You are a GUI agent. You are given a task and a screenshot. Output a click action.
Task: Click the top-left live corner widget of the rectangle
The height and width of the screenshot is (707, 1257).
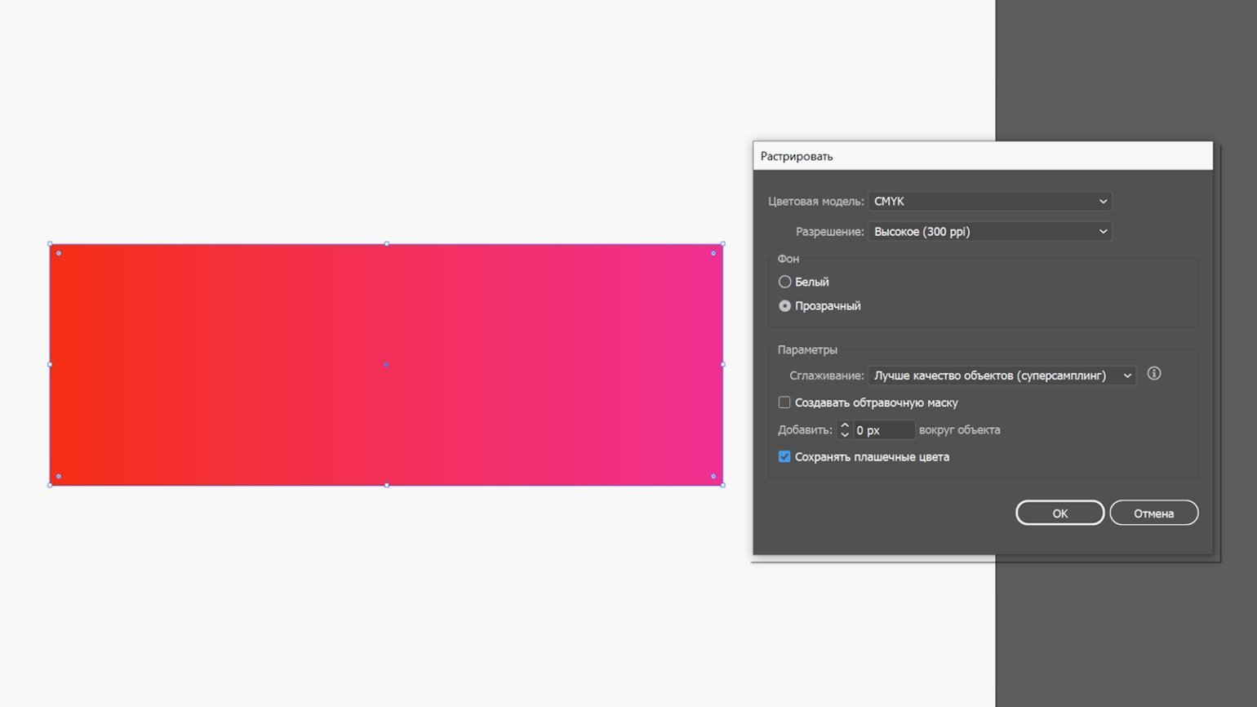pos(59,253)
